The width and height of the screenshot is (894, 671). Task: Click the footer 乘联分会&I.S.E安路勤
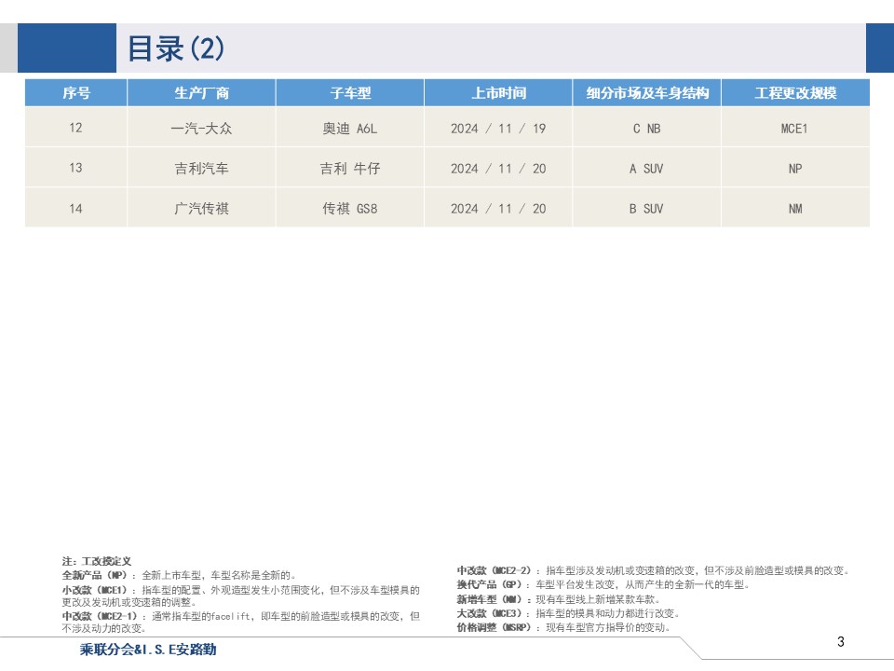pos(148,650)
